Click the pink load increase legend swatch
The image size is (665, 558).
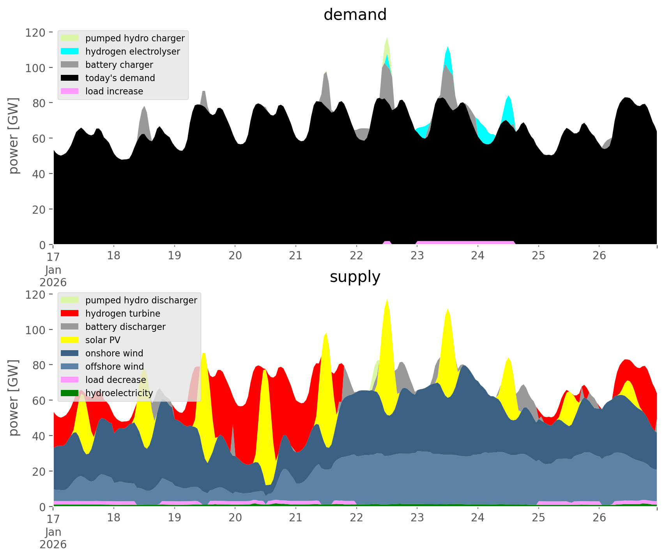[x=70, y=91]
